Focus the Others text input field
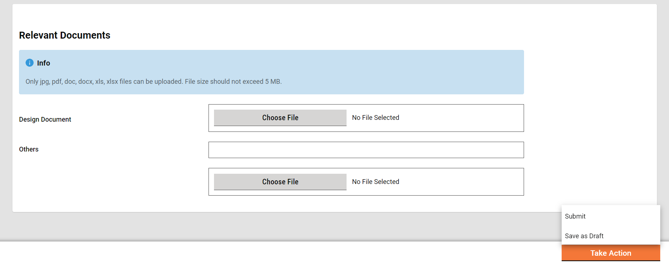 pos(366,150)
